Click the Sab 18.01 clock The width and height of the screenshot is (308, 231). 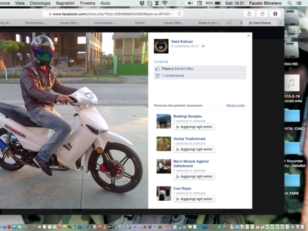tap(235, 3)
